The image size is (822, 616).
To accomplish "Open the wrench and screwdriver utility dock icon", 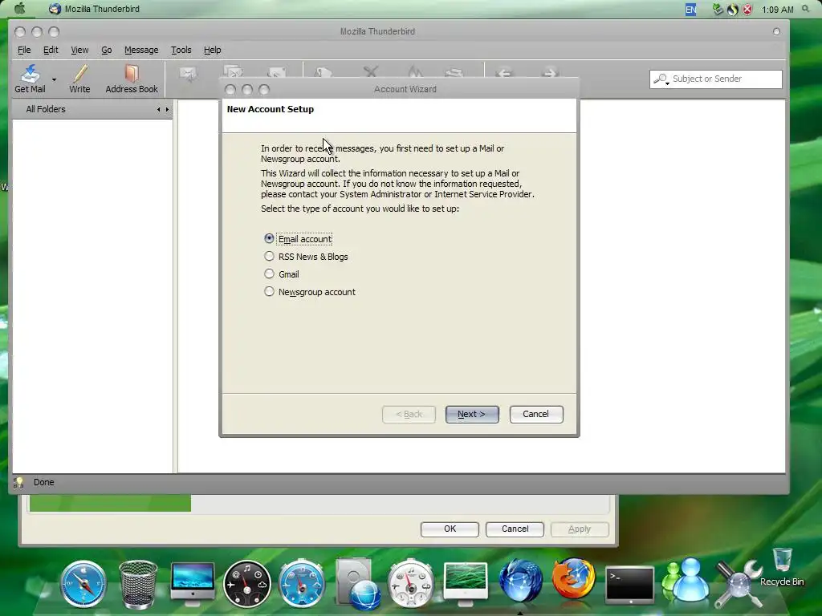I will [x=739, y=584].
